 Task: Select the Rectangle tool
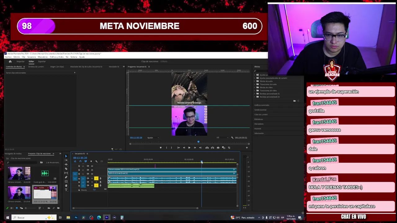coord(66,181)
